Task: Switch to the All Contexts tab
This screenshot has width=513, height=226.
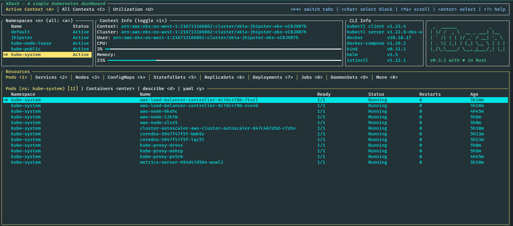Action: click(83, 9)
